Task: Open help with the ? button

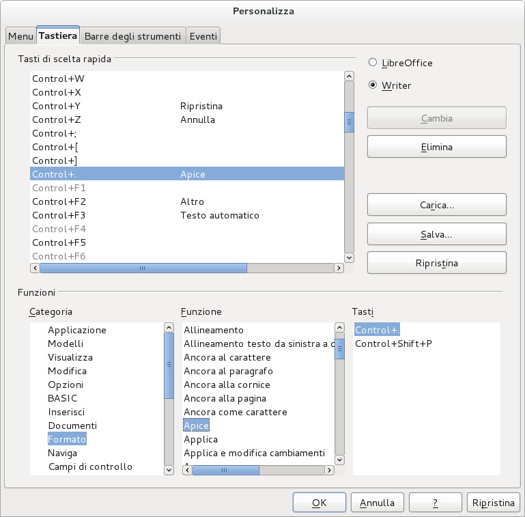Action: 435,503
